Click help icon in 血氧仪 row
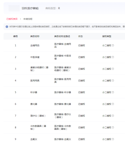This screenshot has width=125, height=145. click(x=113, y=139)
